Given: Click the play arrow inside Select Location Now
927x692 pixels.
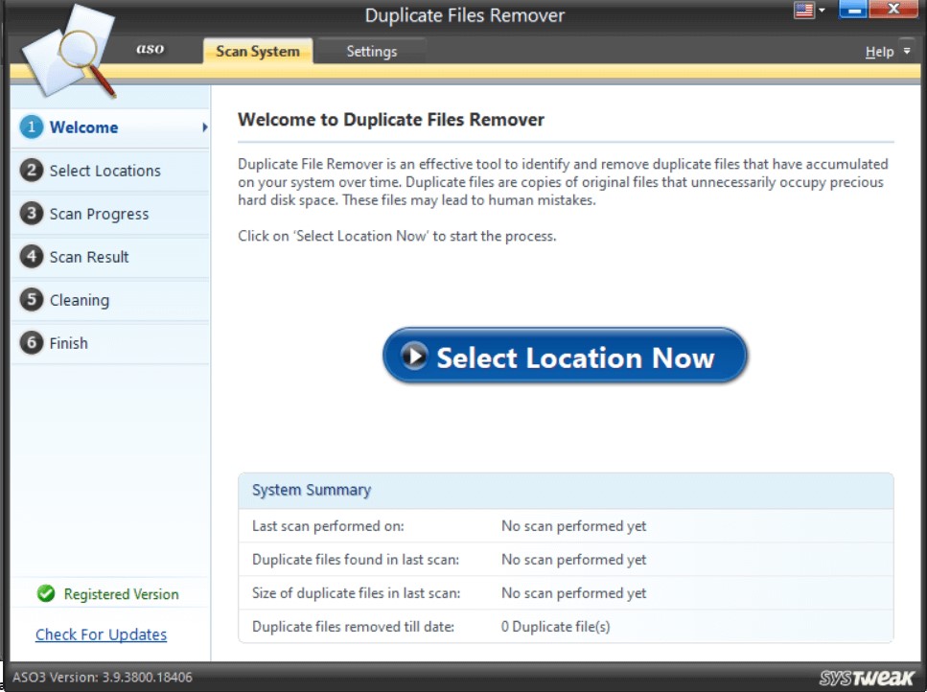Looking at the screenshot, I should click(413, 356).
